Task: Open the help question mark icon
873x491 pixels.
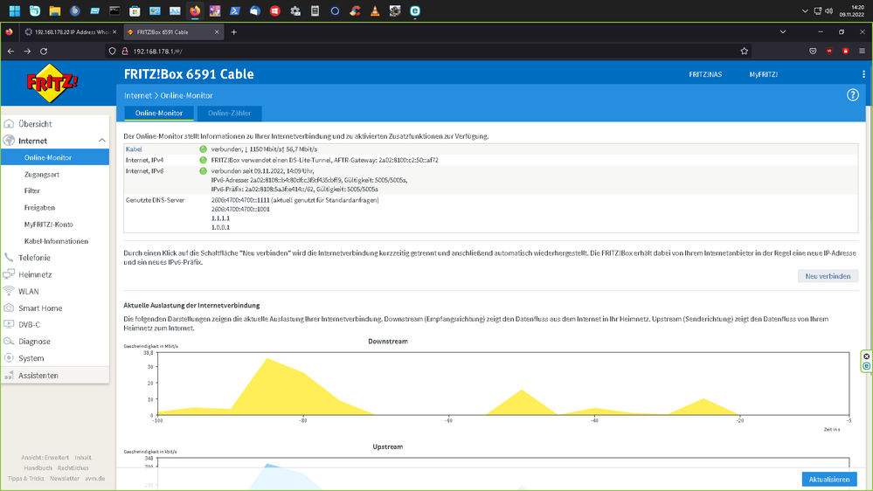Action: tap(852, 95)
